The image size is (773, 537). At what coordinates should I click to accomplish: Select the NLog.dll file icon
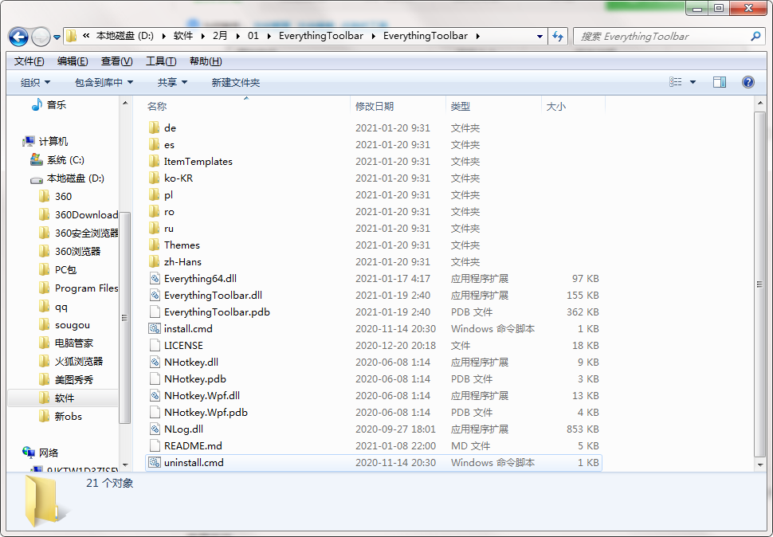click(x=155, y=429)
